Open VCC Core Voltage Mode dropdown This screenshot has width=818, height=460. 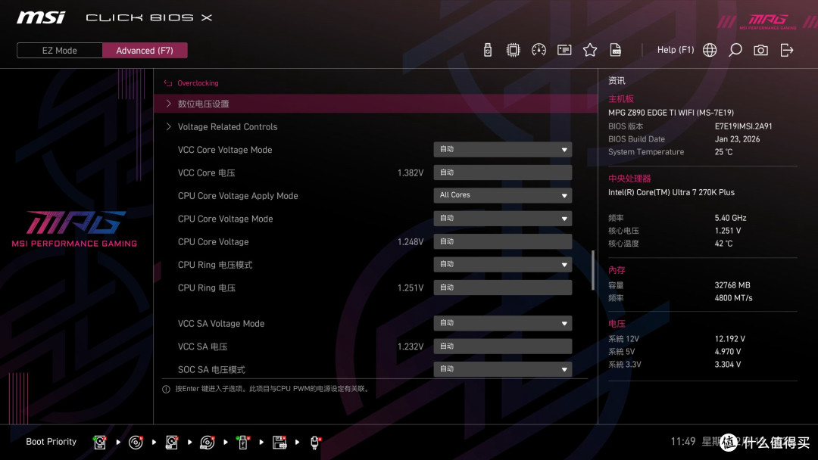click(502, 150)
